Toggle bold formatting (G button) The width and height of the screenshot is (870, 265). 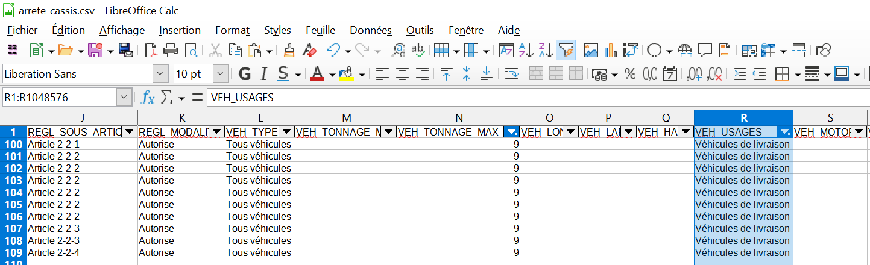tap(244, 74)
